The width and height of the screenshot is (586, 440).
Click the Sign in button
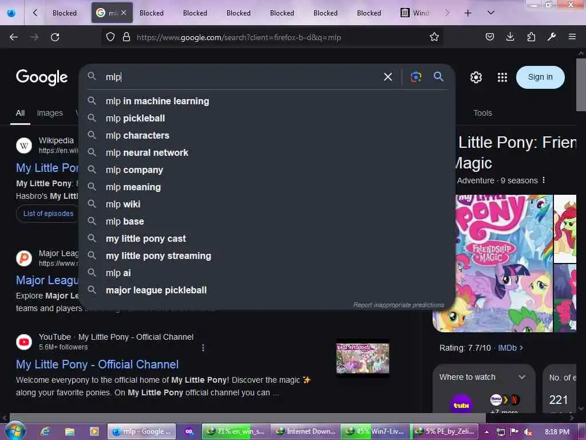click(x=540, y=77)
